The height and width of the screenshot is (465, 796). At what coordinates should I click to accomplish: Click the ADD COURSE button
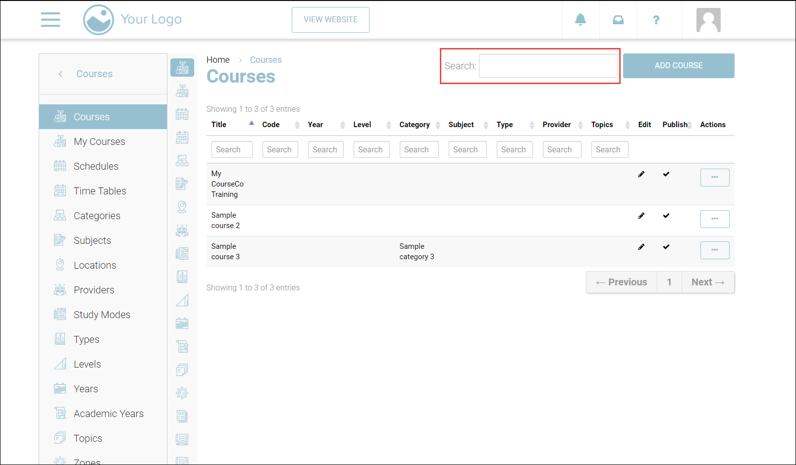click(x=678, y=66)
